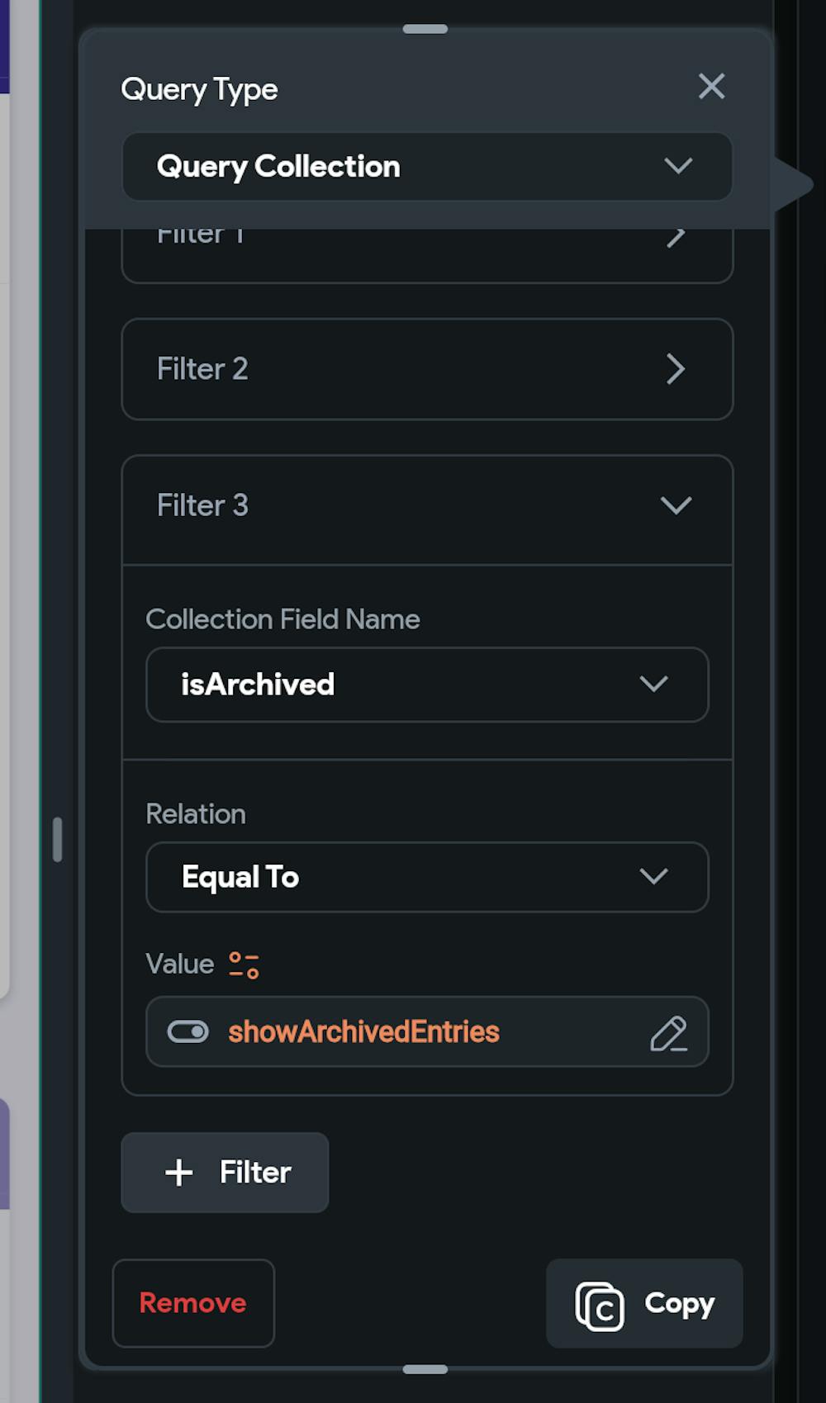Click the right-arrow icon on Filter 2
Viewport: 826px width, 1403px height.
pyautogui.click(x=676, y=369)
